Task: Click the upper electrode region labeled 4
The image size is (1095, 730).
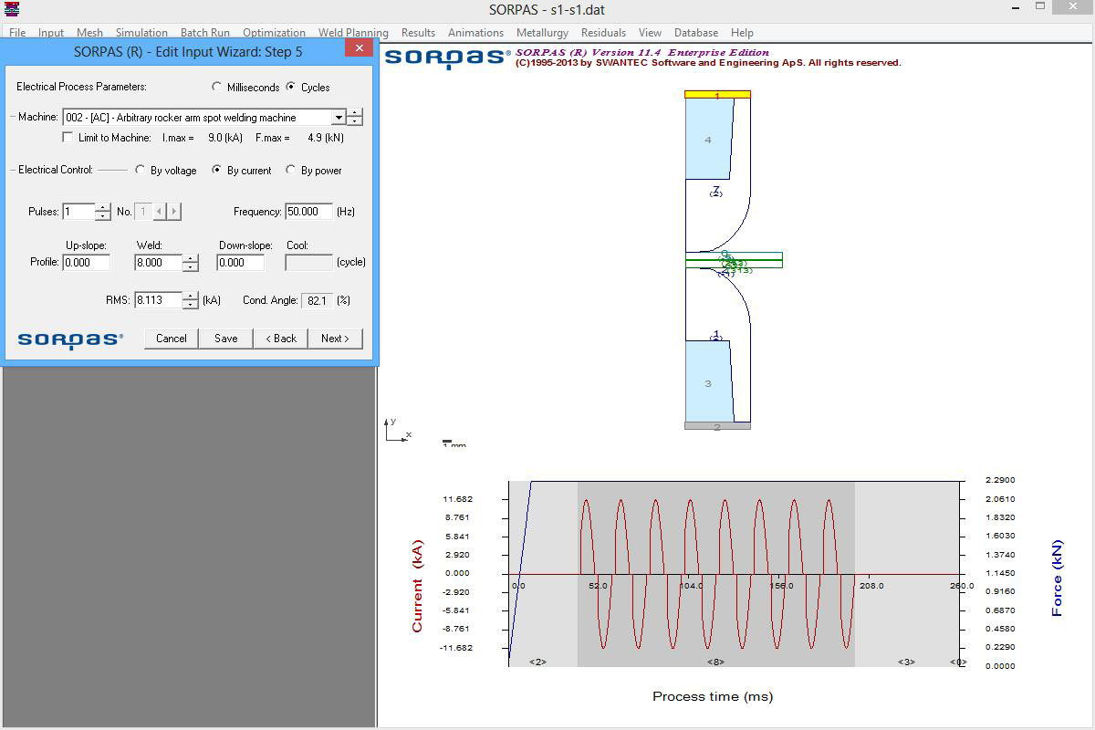Action: (x=708, y=140)
